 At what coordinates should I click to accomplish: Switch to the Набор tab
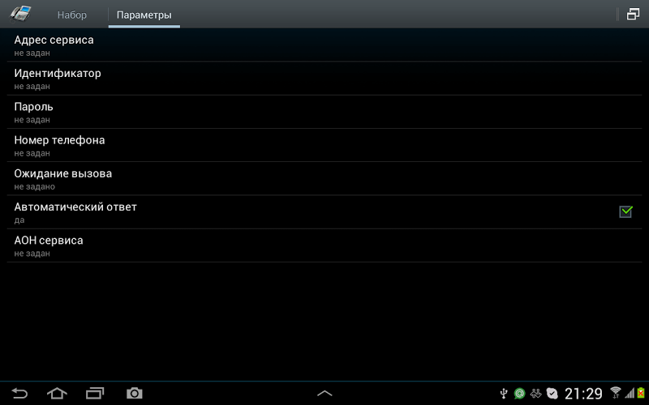pos(72,15)
